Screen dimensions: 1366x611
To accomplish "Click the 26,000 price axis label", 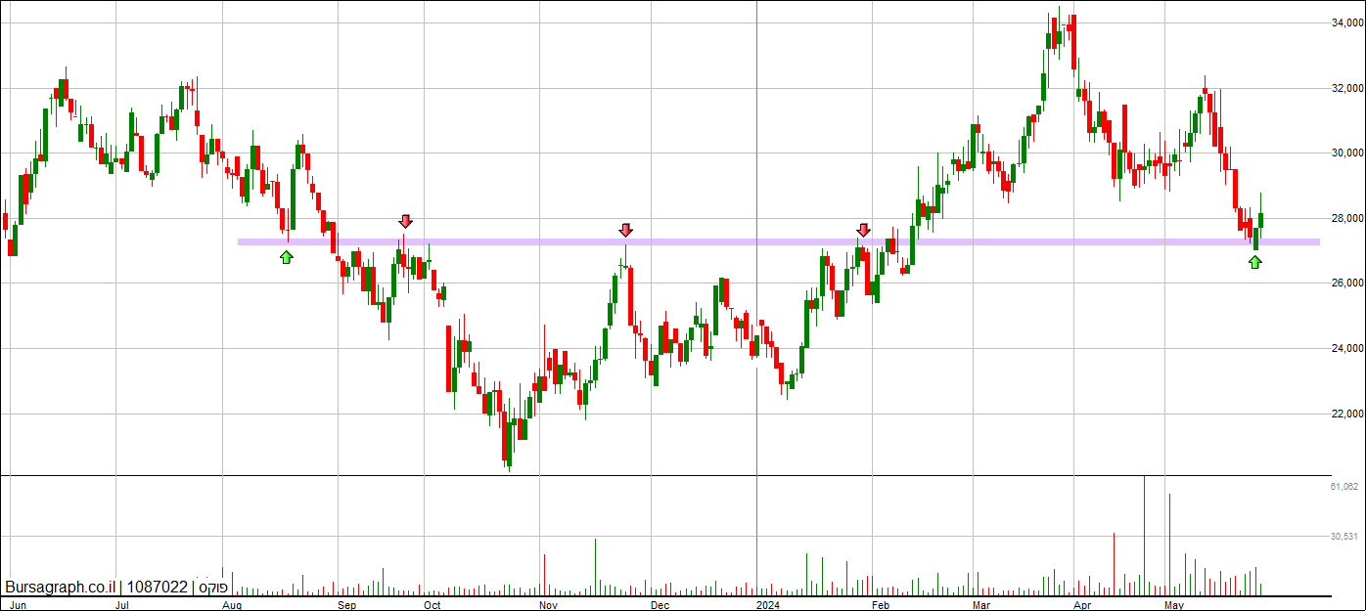I will (x=1347, y=284).
